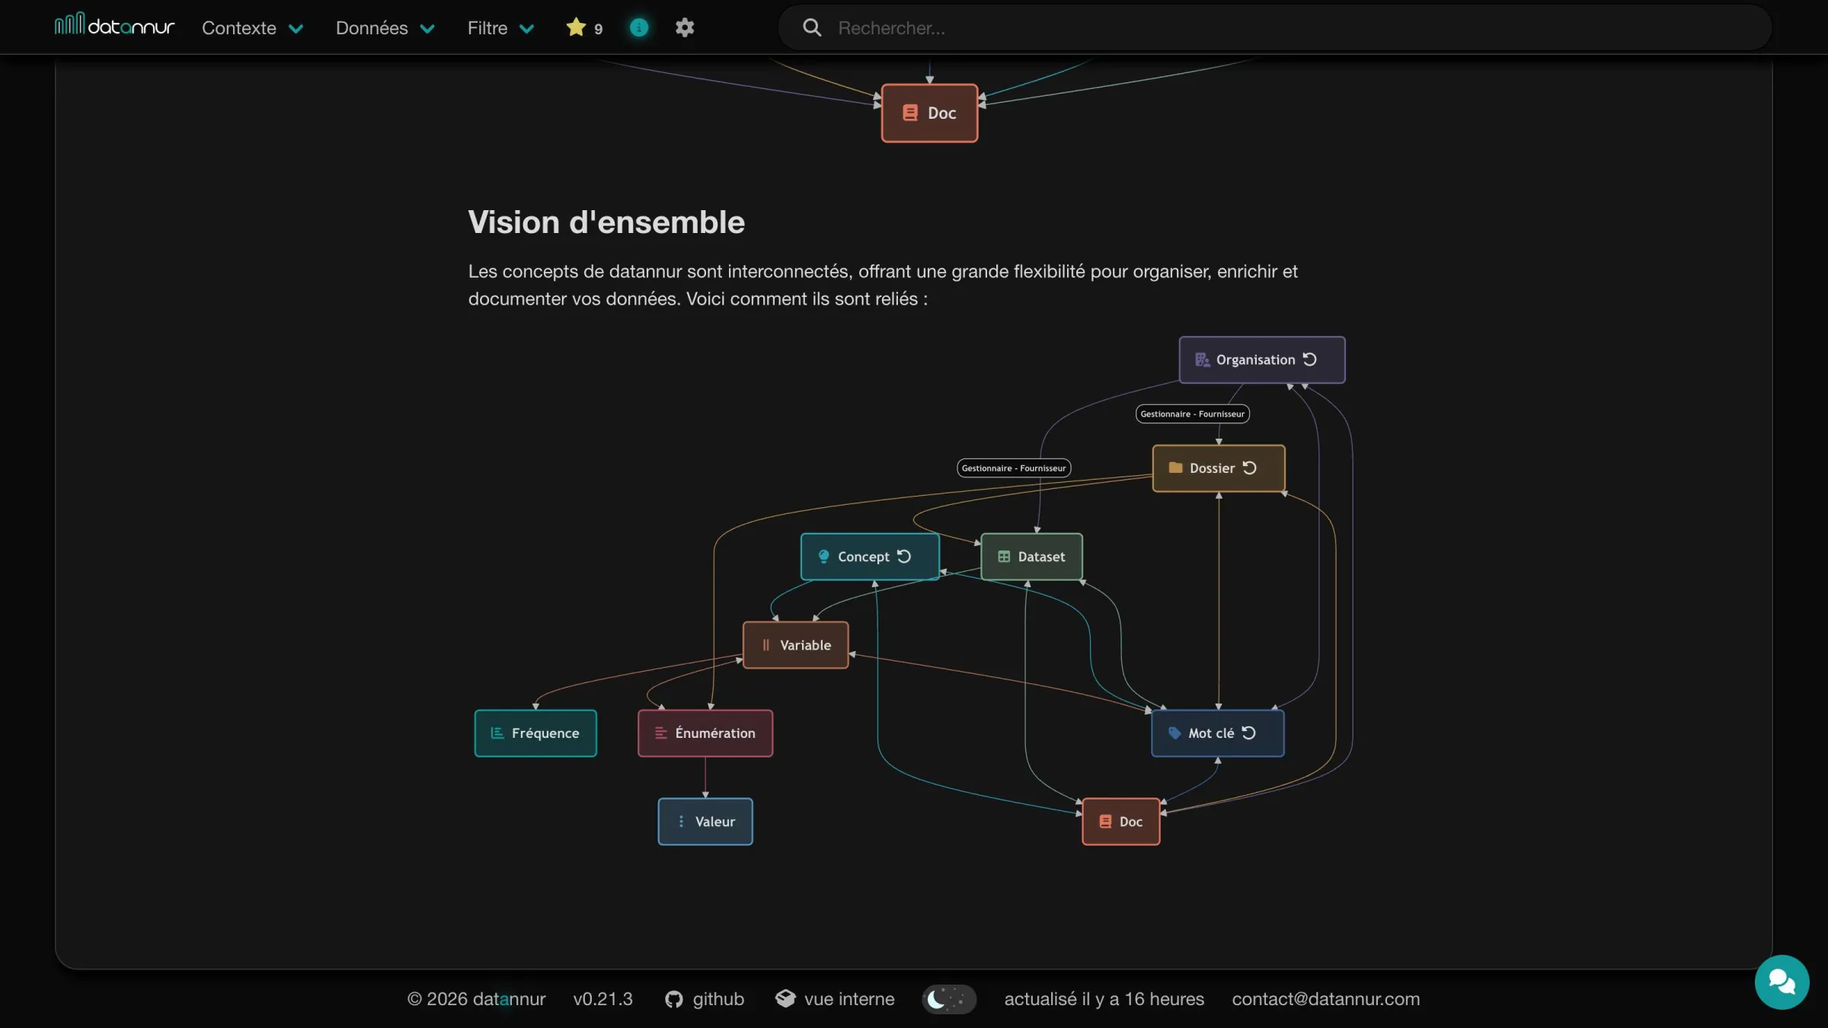Click the vue interne box icon
This screenshot has height=1028, width=1828.
pos(785,998)
